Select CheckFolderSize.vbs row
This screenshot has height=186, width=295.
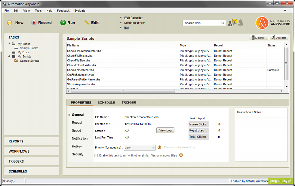point(175,70)
